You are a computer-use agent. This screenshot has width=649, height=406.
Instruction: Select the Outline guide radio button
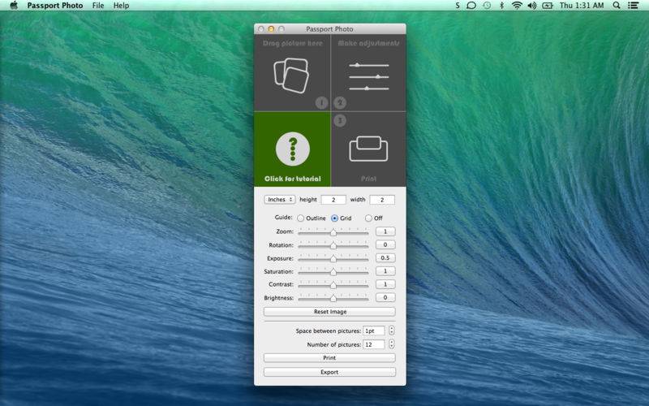[301, 218]
